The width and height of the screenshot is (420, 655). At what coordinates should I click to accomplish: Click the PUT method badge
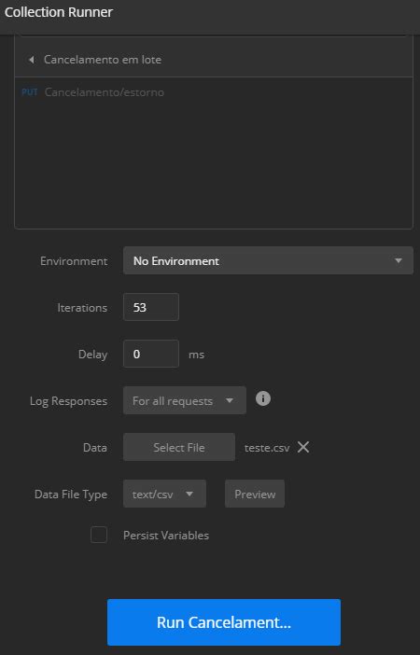30,91
